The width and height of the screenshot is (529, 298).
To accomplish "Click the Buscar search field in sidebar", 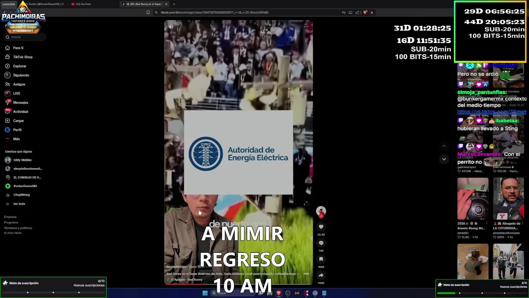I will [x=25, y=37].
